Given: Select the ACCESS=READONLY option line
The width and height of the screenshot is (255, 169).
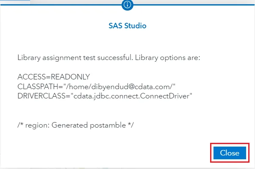Looking at the screenshot, I should tap(54, 77).
